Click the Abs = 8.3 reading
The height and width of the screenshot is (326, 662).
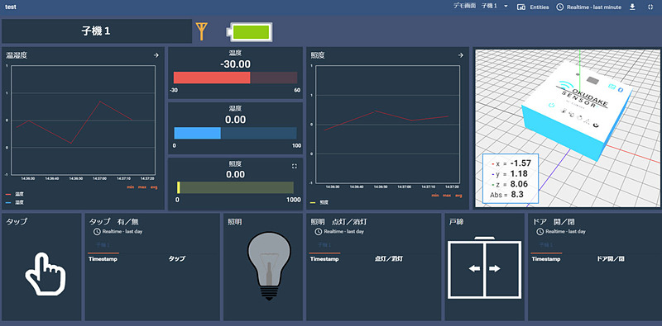click(506, 195)
